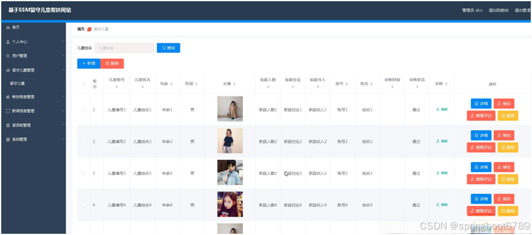Image resolution: width=532 pixels, height=235 pixels.
Task: Sort by the 儿童姓名 column
Action: pyautogui.click(x=142, y=87)
